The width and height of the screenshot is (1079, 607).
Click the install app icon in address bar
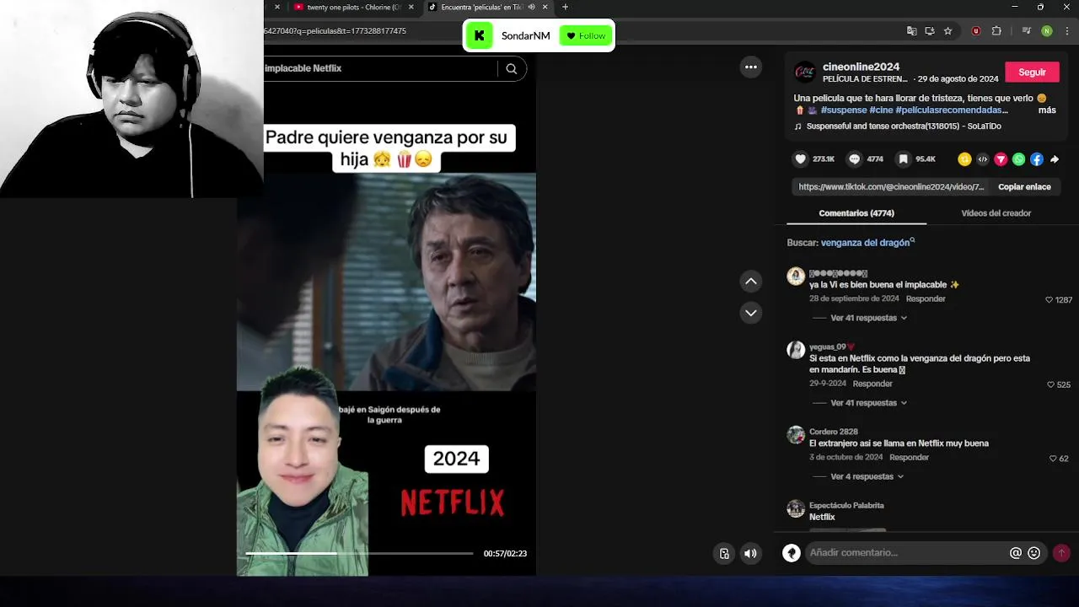930,31
